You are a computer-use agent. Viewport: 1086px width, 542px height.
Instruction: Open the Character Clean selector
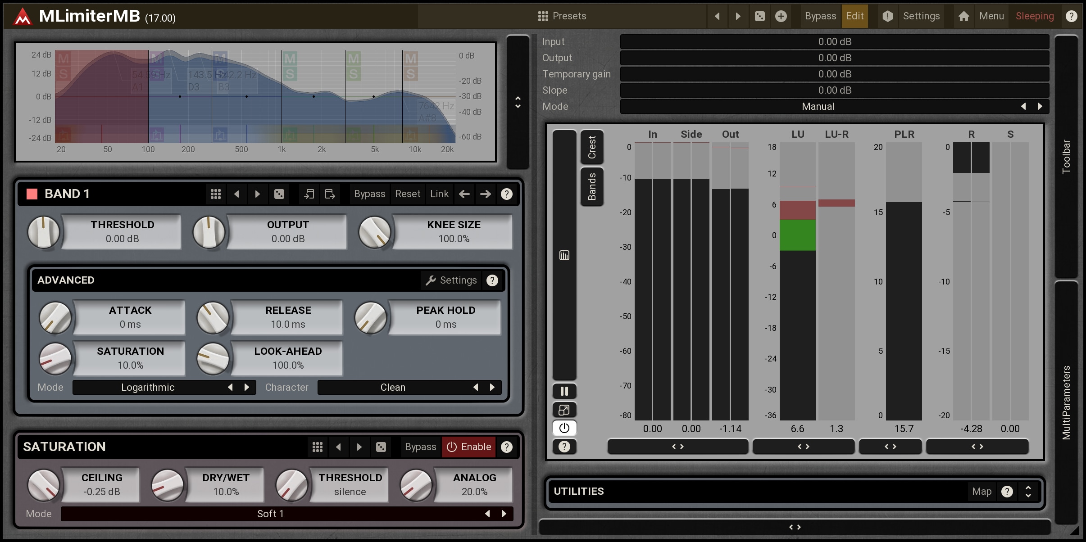393,387
